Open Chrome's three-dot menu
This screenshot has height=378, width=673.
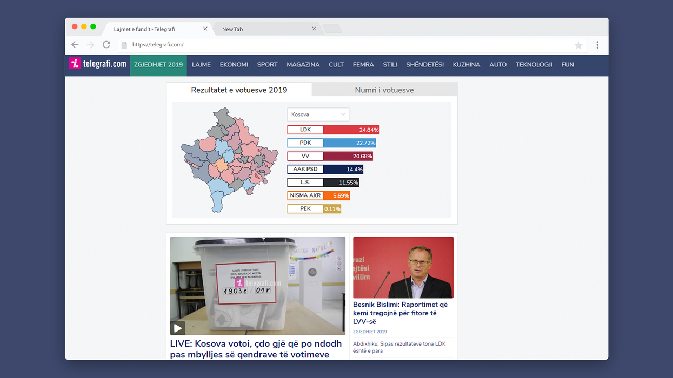tap(597, 45)
